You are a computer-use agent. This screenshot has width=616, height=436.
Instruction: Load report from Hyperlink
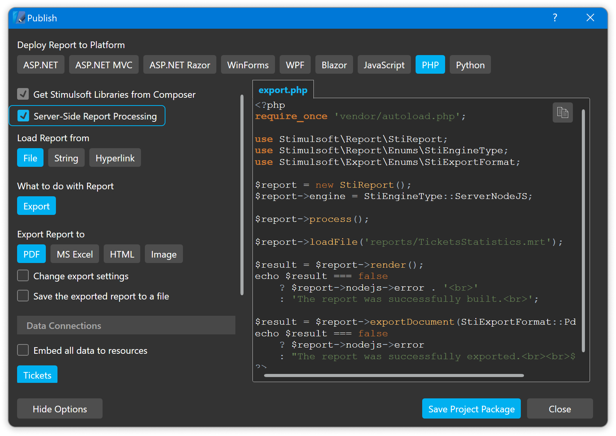coord(115,158)
